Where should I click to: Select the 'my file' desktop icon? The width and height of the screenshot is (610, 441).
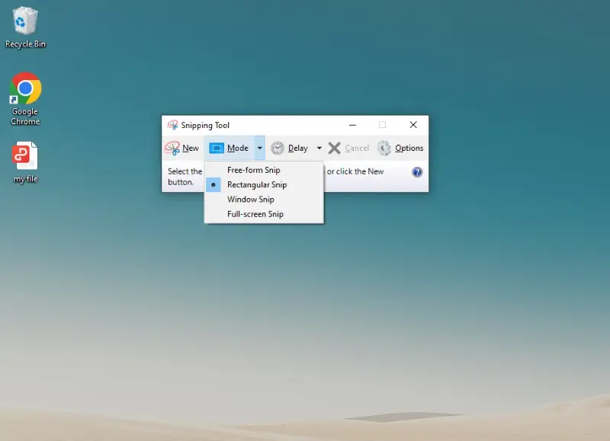(x=25, y=156)
